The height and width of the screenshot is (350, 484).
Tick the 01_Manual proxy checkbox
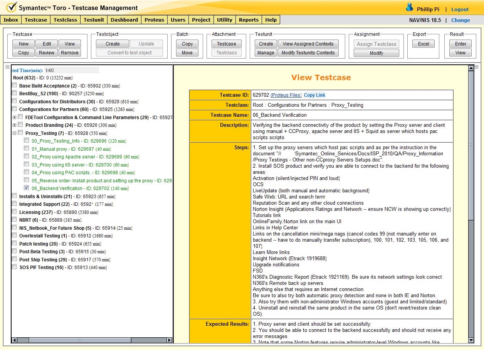click(x=26, y=148)
